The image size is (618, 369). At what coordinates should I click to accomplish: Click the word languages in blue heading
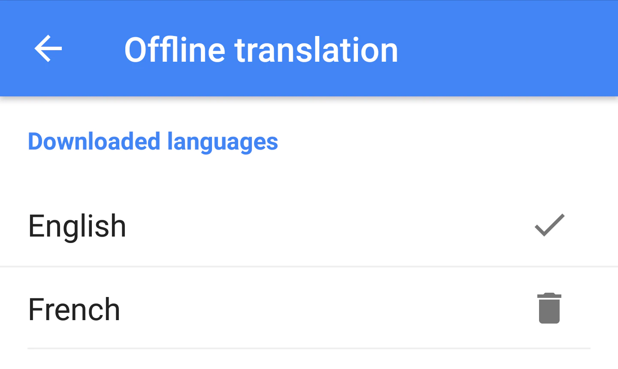222,142
